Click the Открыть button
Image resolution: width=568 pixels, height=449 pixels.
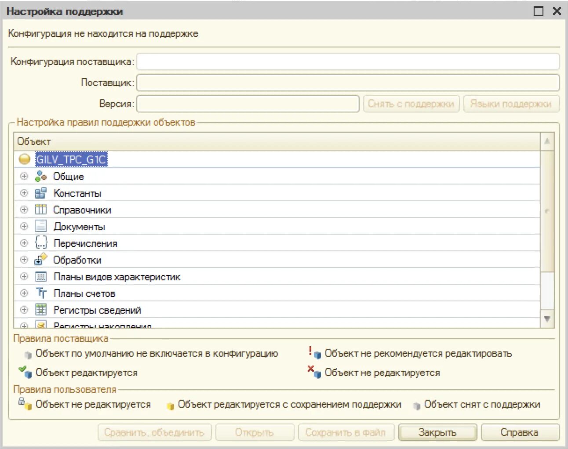[255, 432]
